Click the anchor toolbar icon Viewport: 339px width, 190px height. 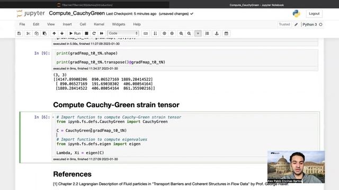tap(217, 33)
